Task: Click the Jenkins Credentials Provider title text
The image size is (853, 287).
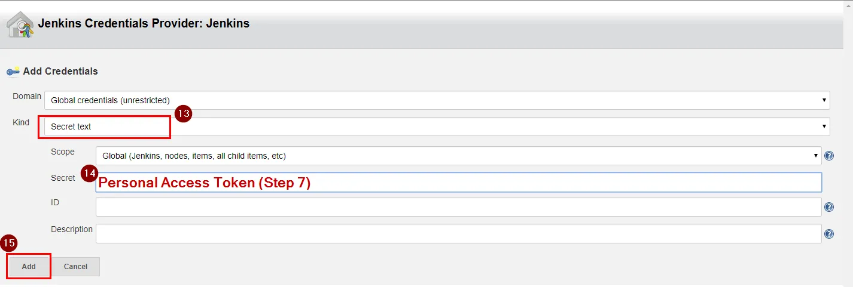Action: 144,24
